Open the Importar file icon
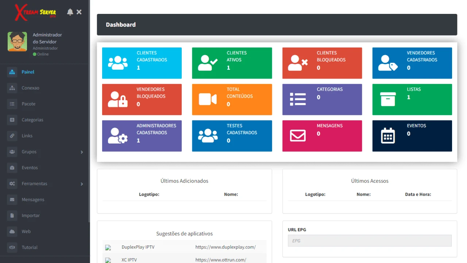 [x=12, y=216]
